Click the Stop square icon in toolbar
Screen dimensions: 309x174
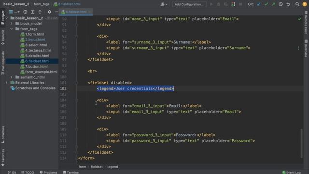tap(240, 4)
